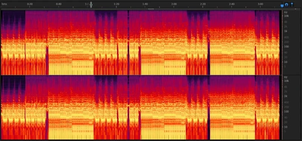Click the 1k label on the upper frequency scale
This screenshot has width=302, height=141.
(x=286, y=31)
